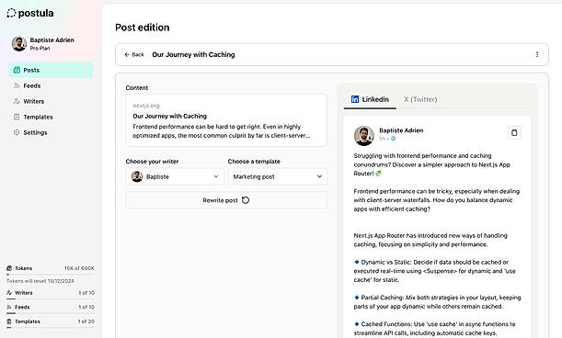Navigate to Templates in sidebar

[51, 117]
